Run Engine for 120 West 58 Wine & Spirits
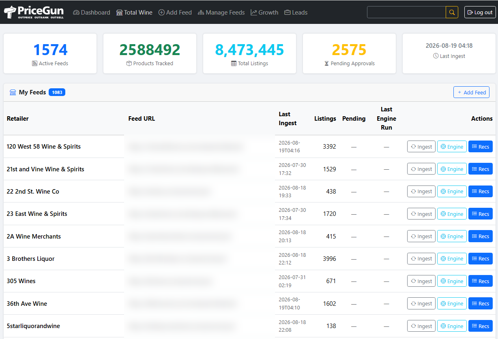Screen dimensions: 498x339 (x=452, y=147)
